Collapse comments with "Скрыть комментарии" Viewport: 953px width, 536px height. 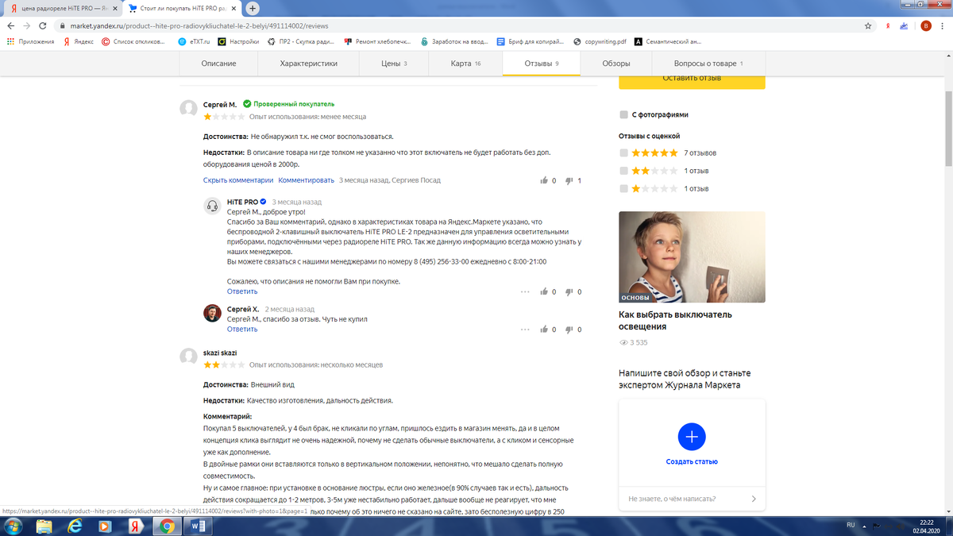pos(238,180)
